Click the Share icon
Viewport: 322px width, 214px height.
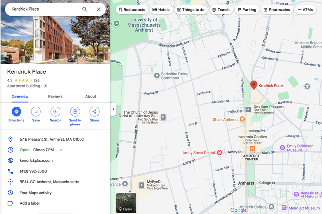point(94,111)
